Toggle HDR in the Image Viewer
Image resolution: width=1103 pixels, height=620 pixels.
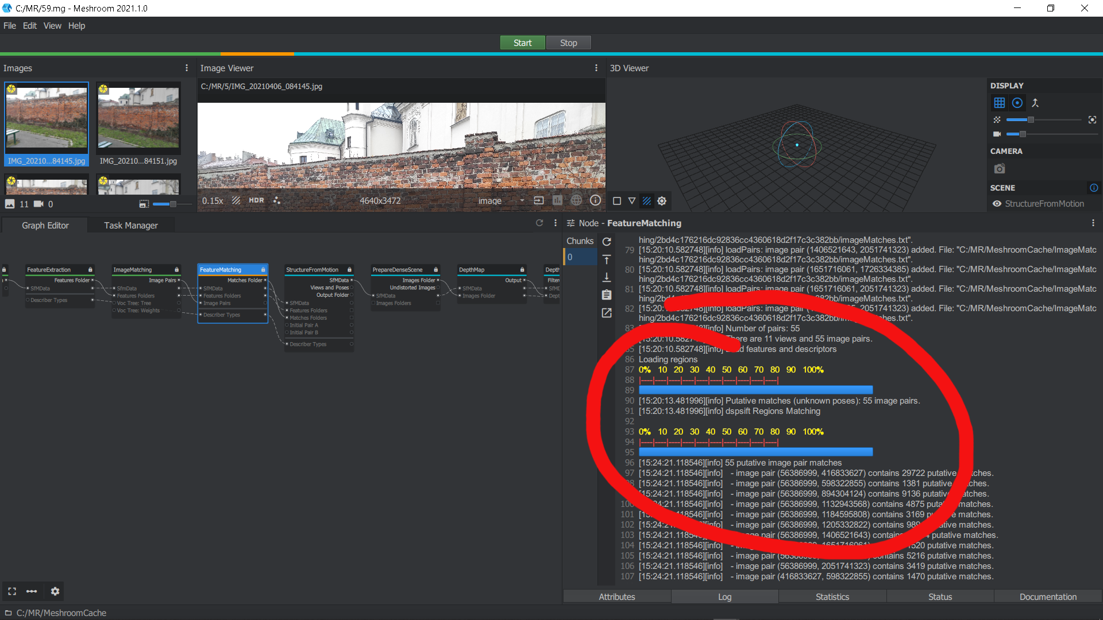[256, 200]
